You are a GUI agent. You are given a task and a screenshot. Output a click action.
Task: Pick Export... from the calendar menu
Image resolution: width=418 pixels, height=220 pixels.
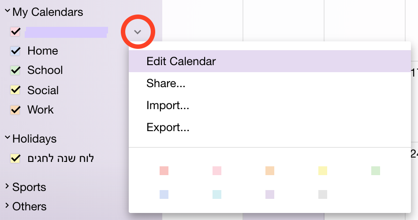point(168,128)
